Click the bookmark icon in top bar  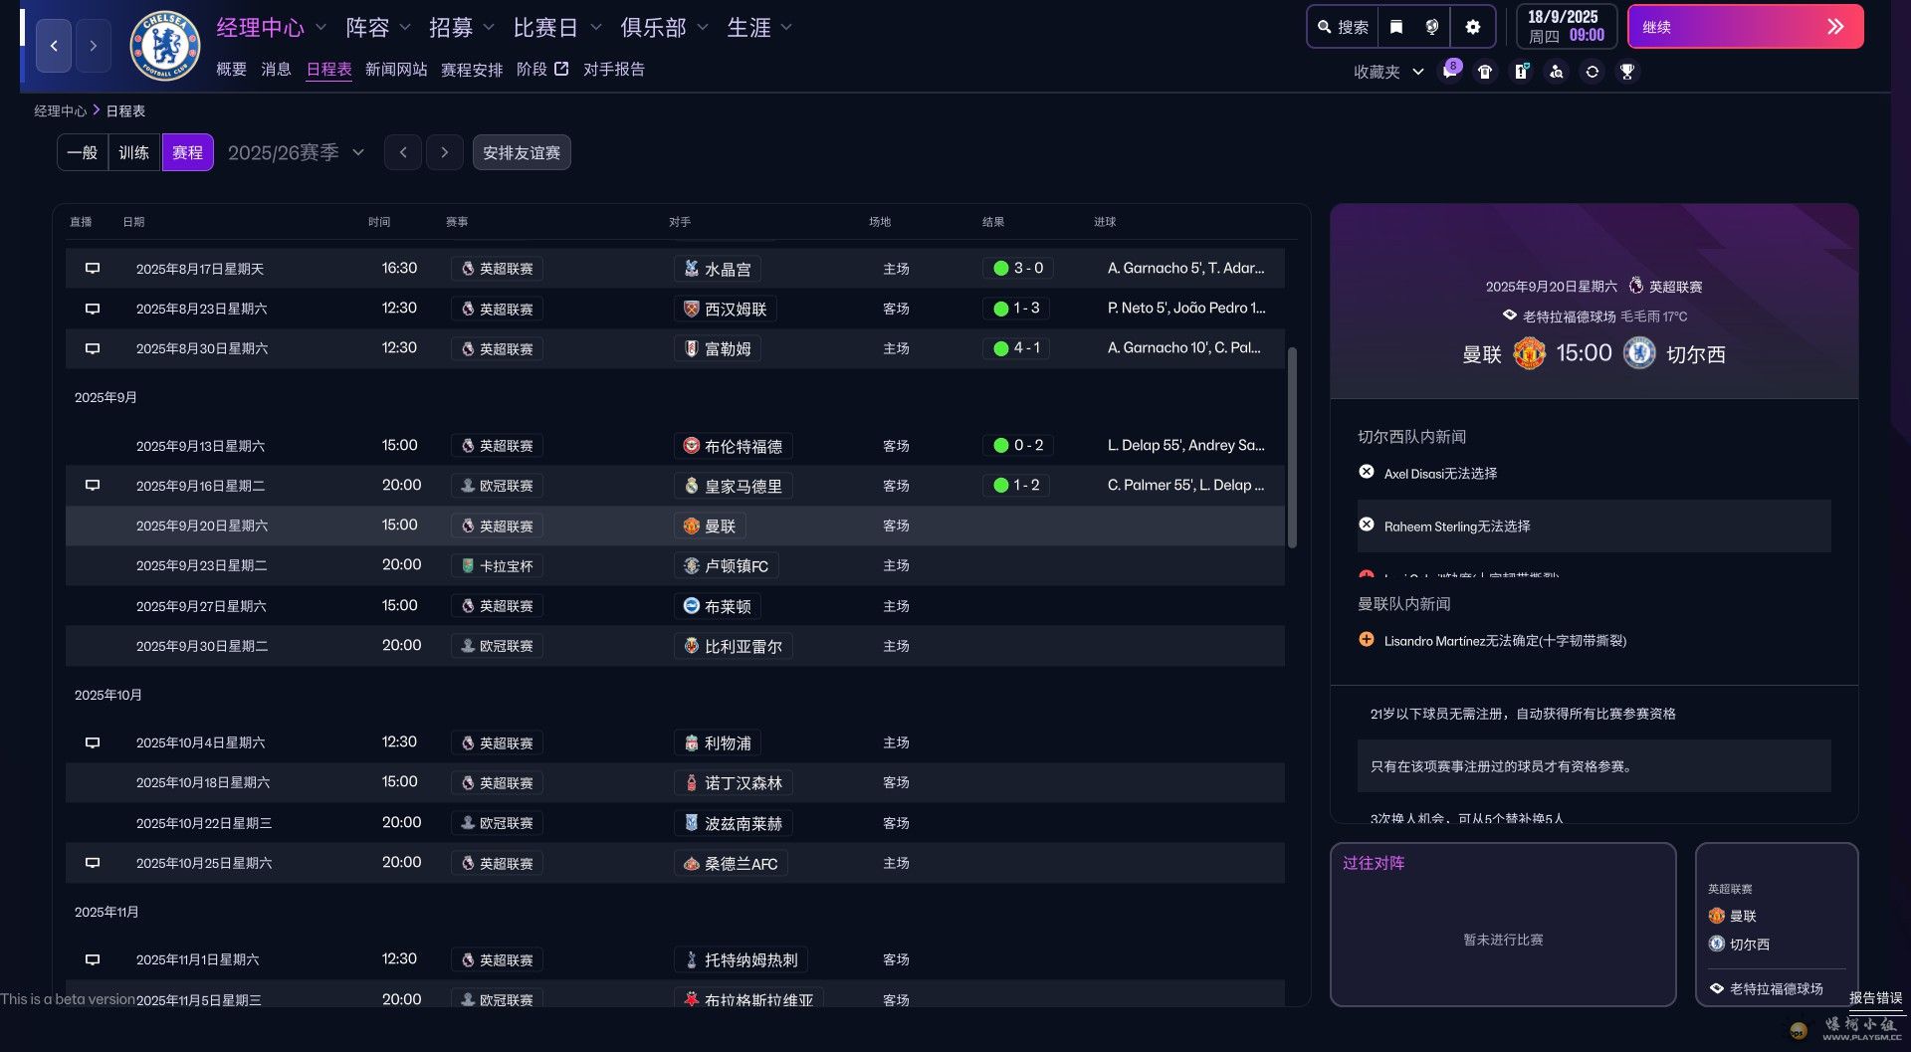click(x=1396, y=27)
